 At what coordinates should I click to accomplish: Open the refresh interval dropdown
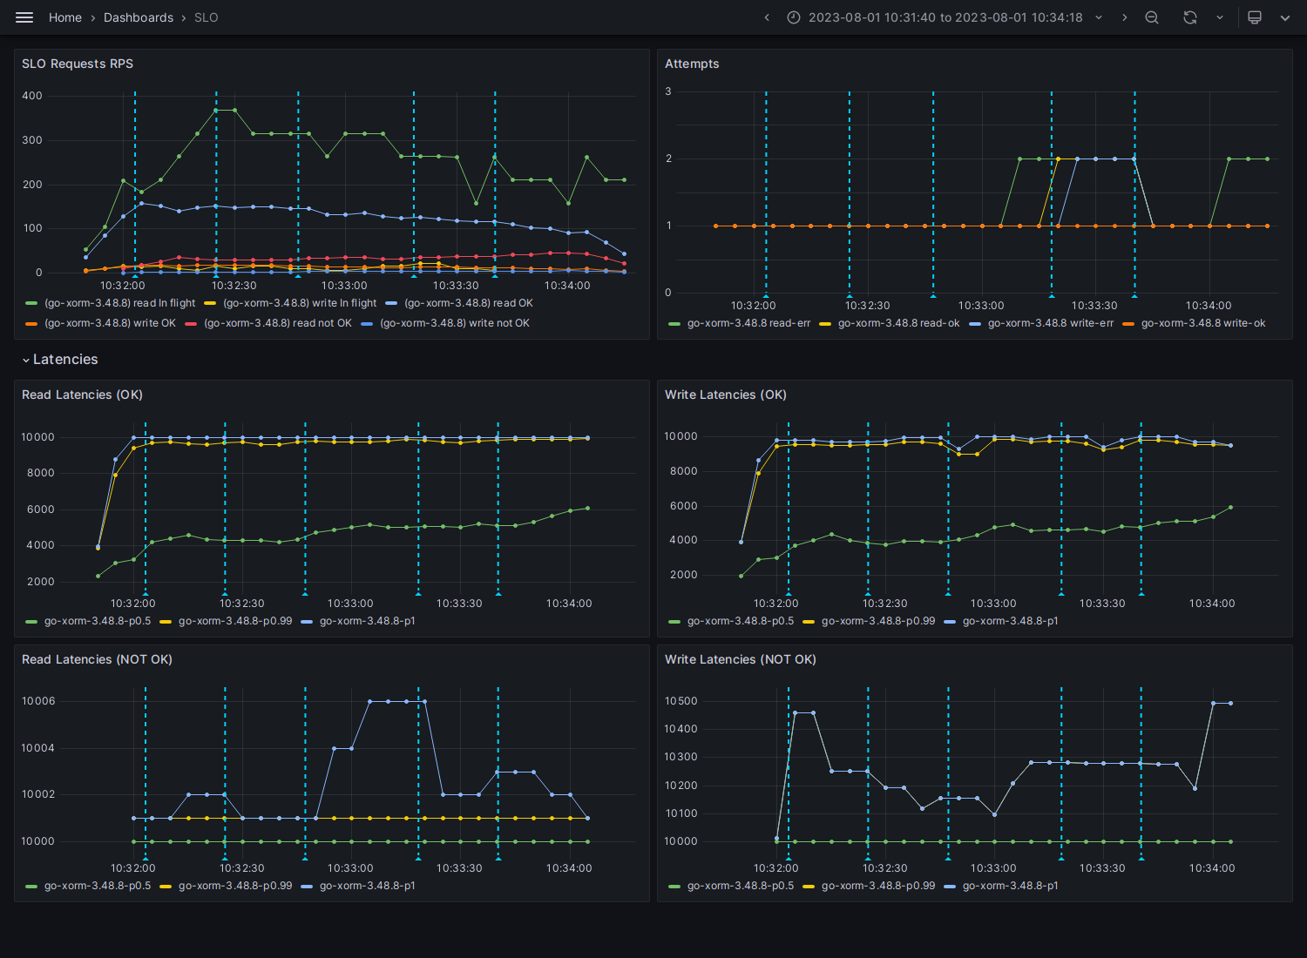click(x=1219, y=17)
